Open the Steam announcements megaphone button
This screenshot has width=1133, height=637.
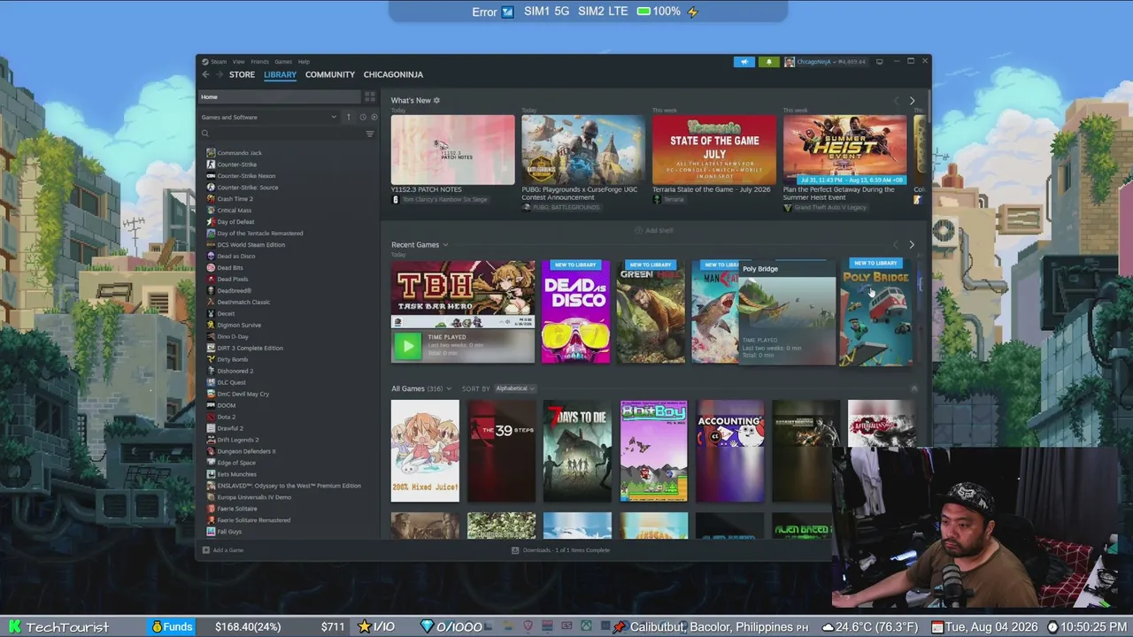tap(744, 62)
